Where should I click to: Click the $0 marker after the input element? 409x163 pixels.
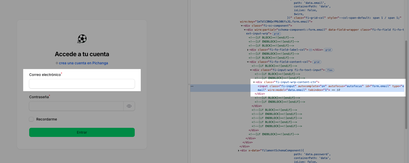338,90
